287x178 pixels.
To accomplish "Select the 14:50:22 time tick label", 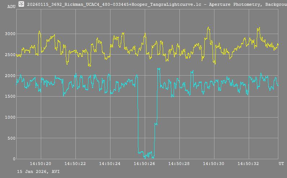I will [75, 164].
